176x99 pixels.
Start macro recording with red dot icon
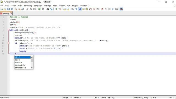(102, 9)
